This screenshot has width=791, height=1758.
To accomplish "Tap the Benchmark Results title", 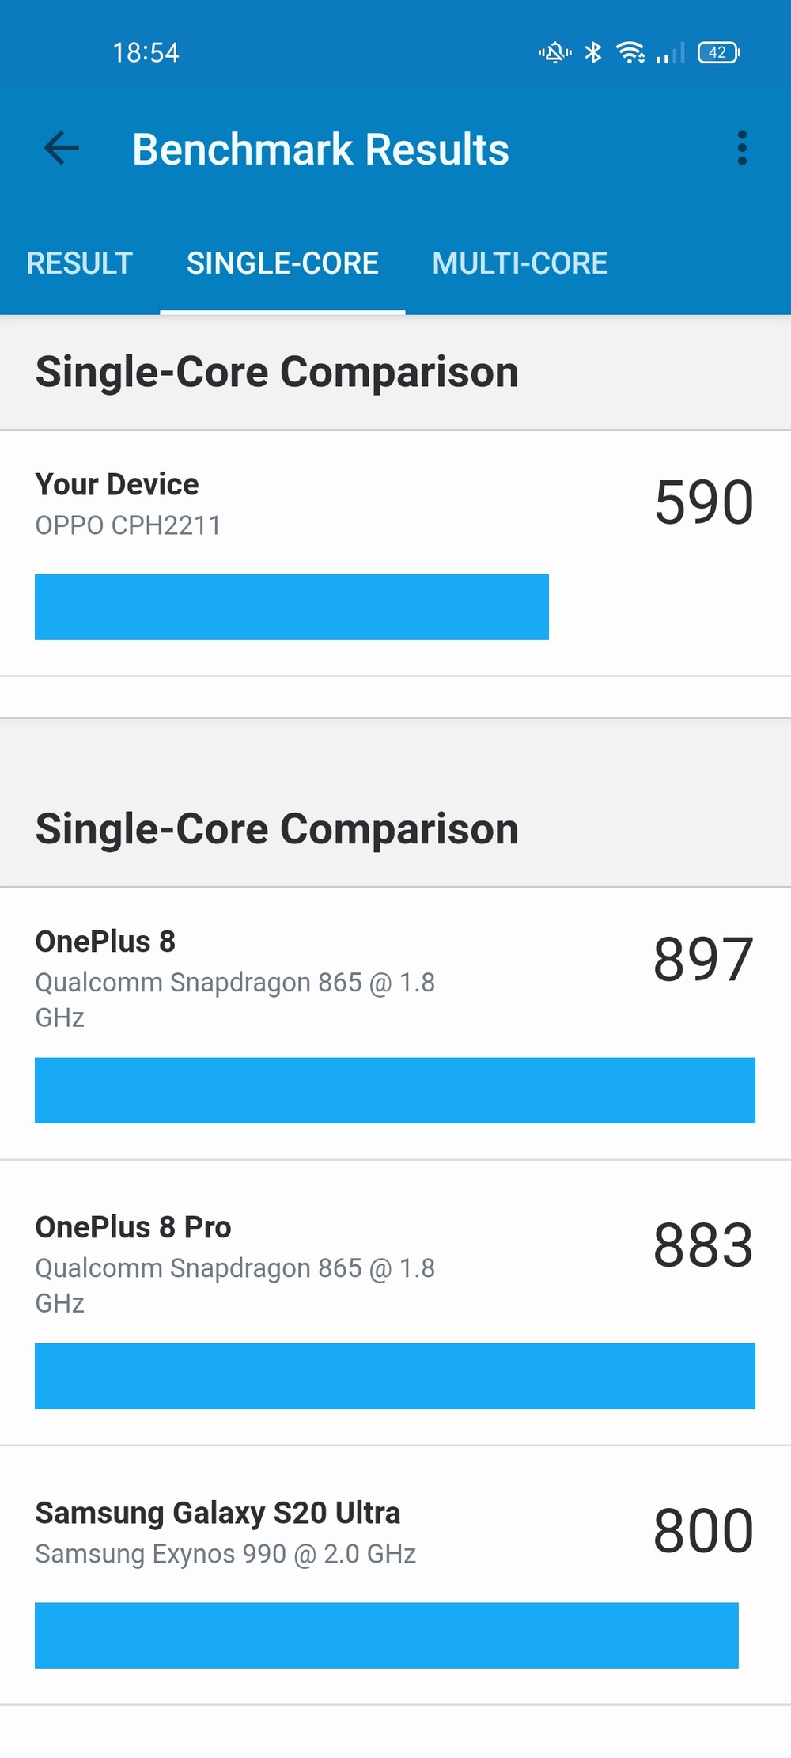I will (320, 149).
